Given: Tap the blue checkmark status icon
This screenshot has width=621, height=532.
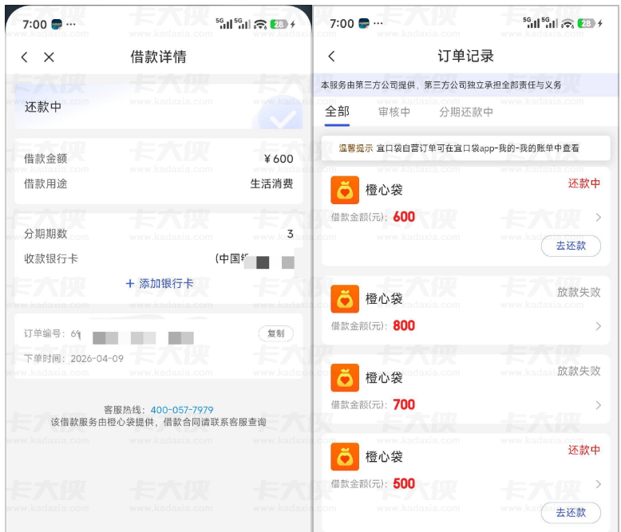Looking at the screenshot, I should tap(280, 114).
